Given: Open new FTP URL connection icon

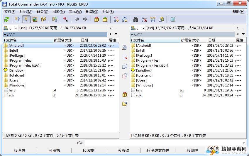Looking at the screenshot, I should (x=125, y=20).
